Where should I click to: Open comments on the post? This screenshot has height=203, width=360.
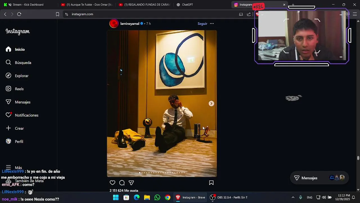pos(122,183)
